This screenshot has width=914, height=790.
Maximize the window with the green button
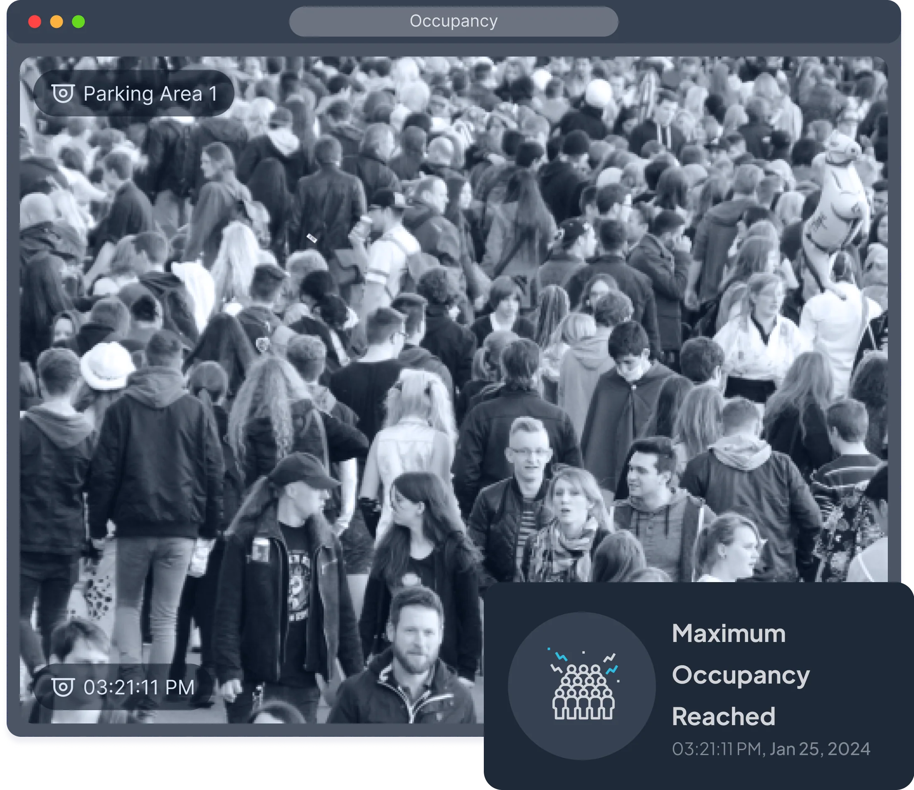click(x=79, y=22)
